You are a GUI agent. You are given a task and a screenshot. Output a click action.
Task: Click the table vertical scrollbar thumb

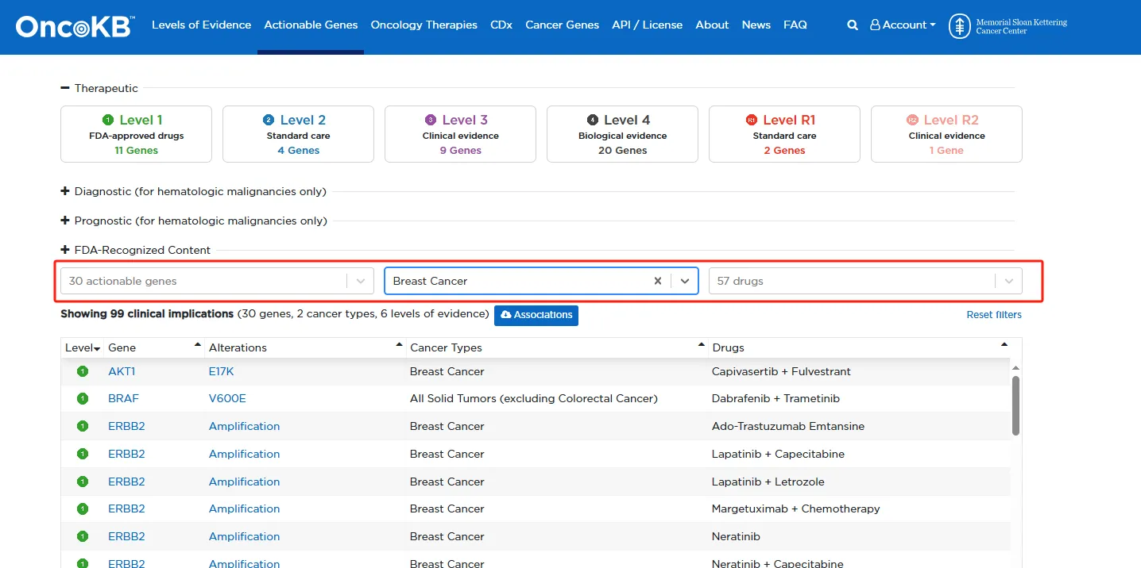(1015, 405)
